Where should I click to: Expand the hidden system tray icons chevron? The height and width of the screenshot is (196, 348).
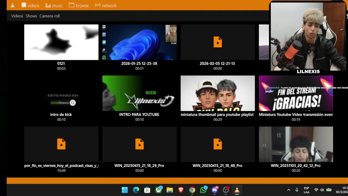tap(289, 190)
